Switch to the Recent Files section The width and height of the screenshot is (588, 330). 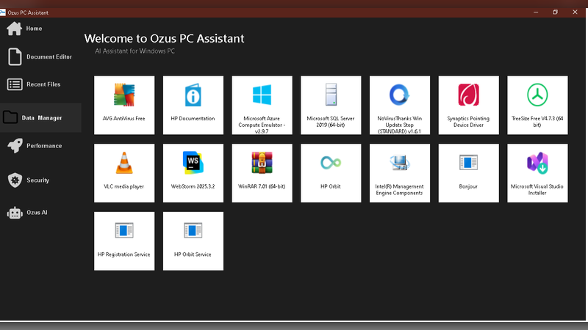pyautogui.click(x=43, y=84)
